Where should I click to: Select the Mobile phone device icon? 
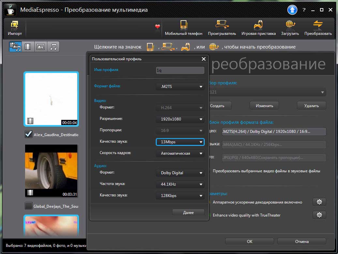(184, 25)
